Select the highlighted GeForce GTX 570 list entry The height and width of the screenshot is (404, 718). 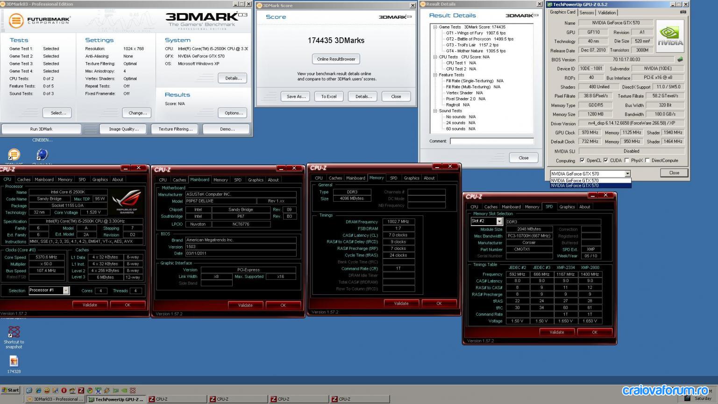pos(590,185)
